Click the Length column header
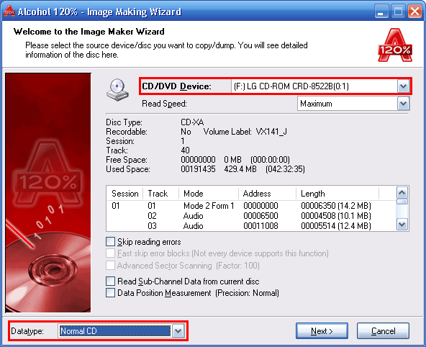The image size is (426, 347). tap(337, 194)
